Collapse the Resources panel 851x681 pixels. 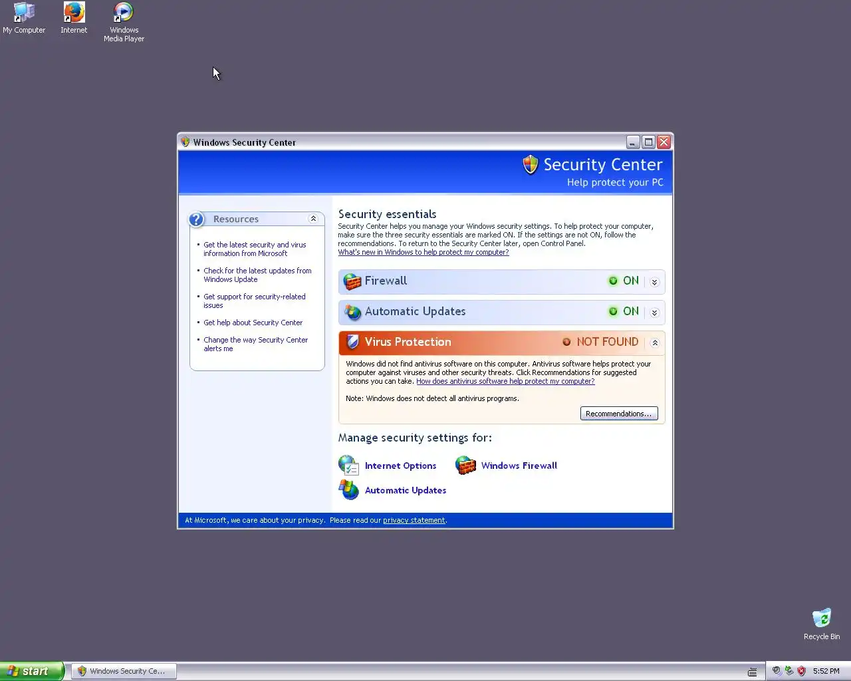click(x=313, y=219)
